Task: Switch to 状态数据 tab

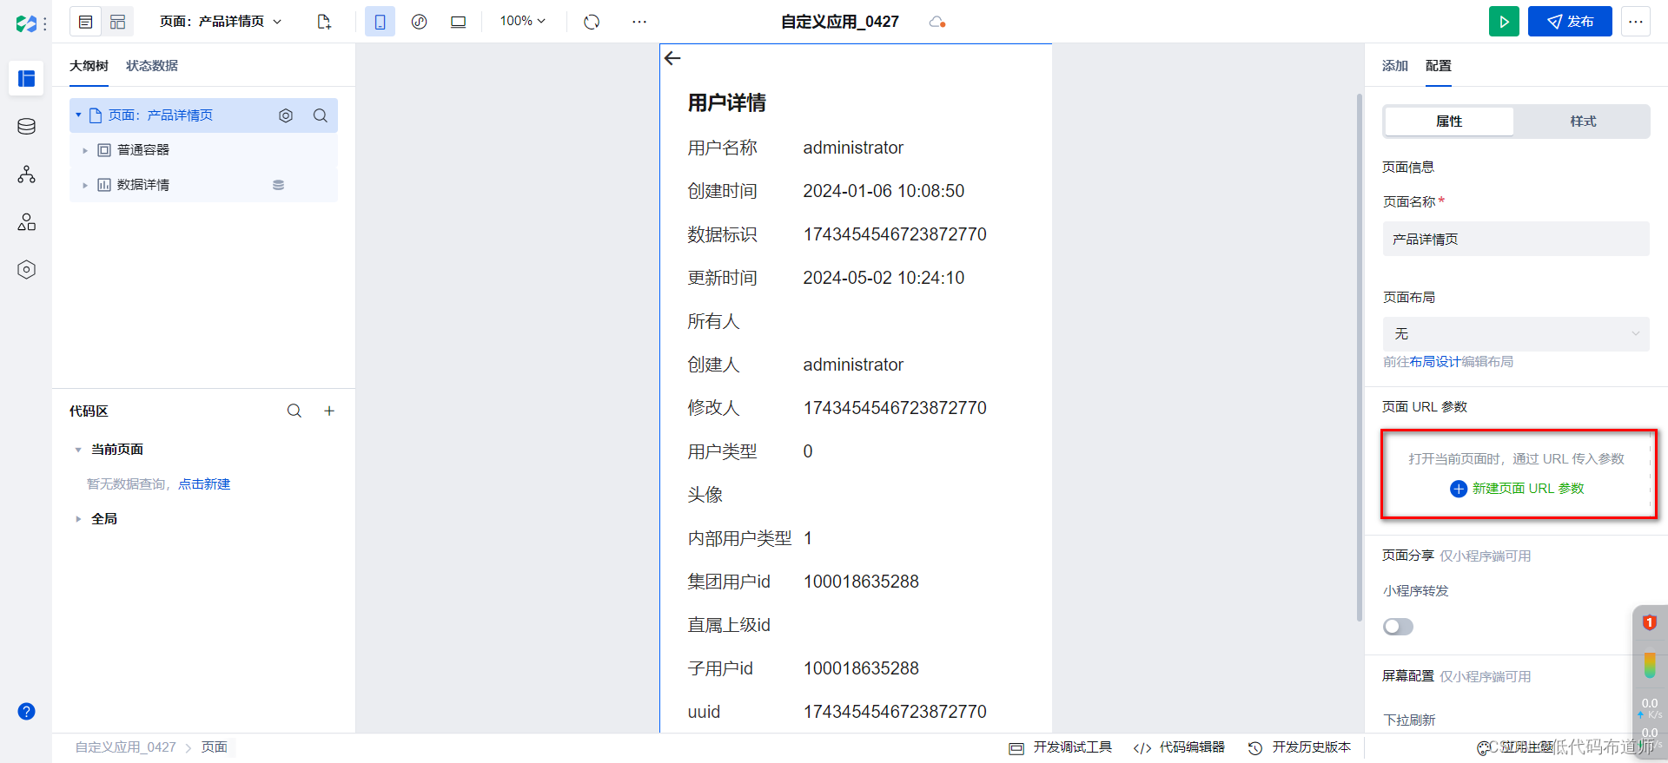Action: pyautogui.click(x=152, y=66)
